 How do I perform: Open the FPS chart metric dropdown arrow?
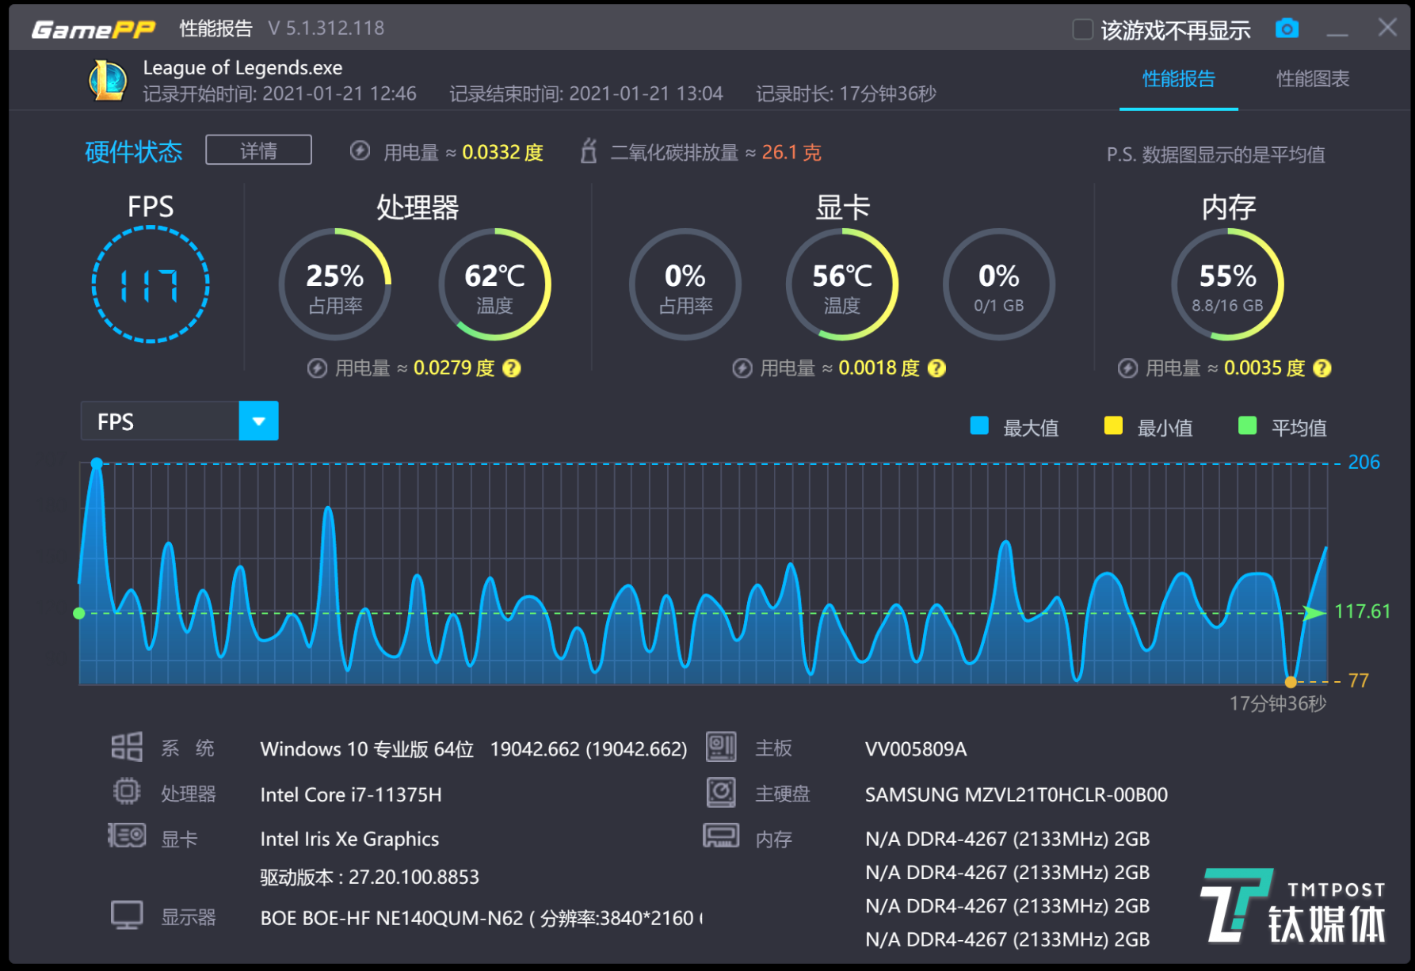pos(259,421)
